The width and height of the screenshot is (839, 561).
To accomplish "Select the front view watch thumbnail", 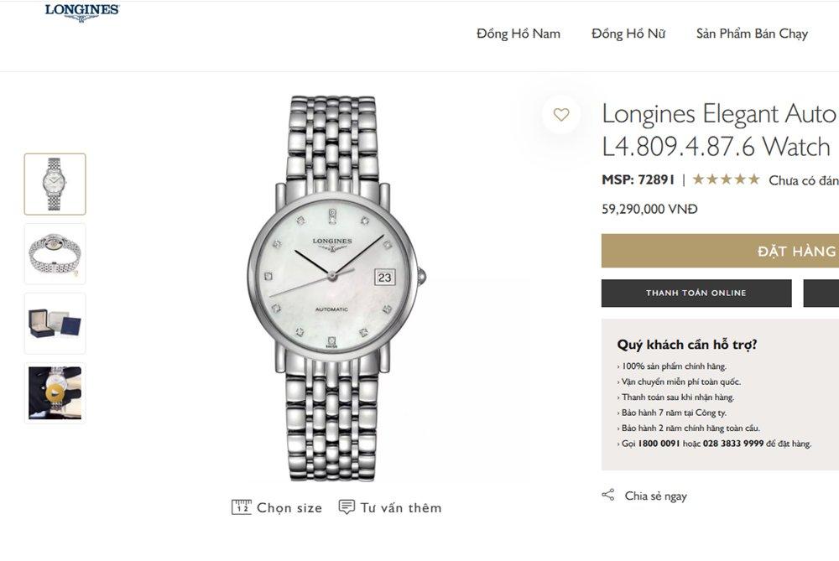I will coord(55,184).
